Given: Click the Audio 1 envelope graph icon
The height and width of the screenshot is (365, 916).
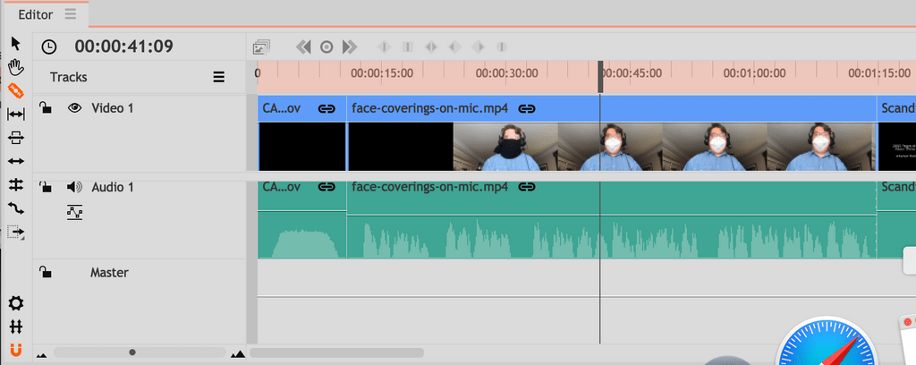Looking at the screenshot, I should 74,213.
